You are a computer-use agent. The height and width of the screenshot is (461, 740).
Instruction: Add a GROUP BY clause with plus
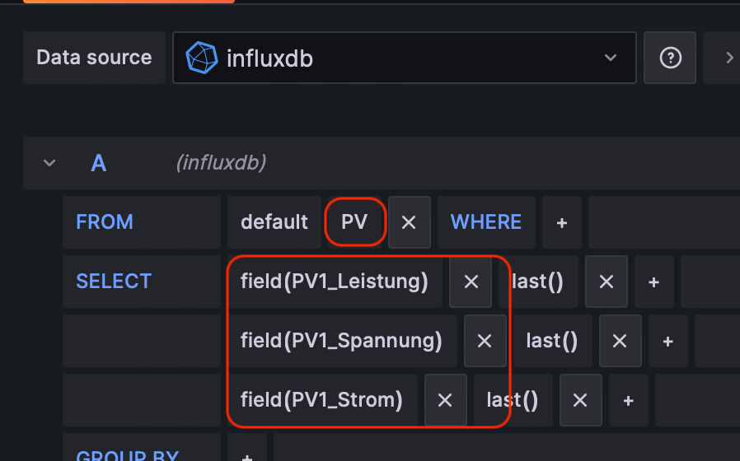[246, 455]
